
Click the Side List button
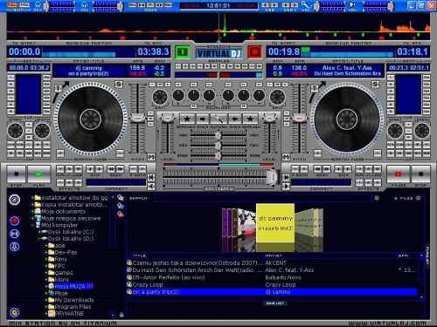pos(275,303)
